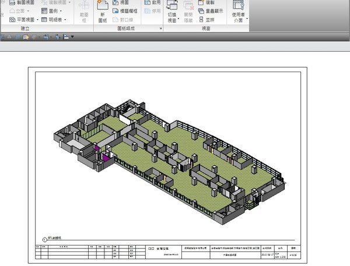Click the sheet date cell in the title block

(267, 254)
